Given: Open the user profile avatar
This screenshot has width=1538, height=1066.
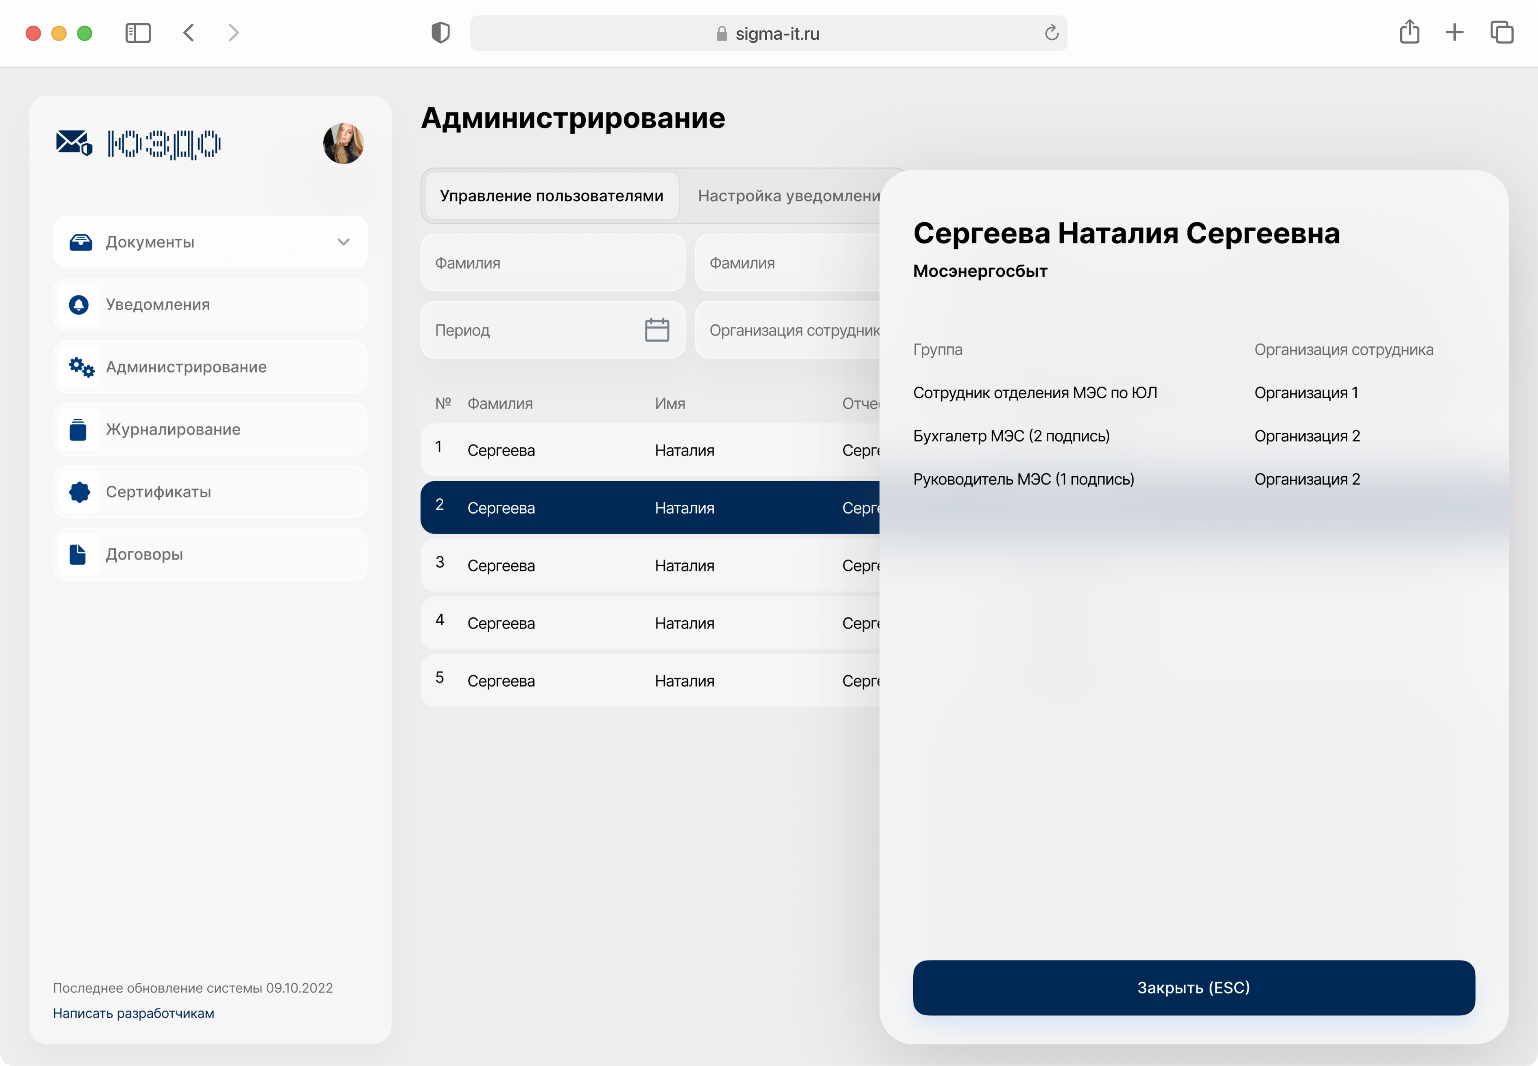Looking at the screenshot, I should 343,143.
